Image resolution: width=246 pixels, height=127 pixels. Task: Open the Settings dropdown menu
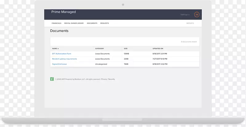pyautogui.click(x=185, y=15)
